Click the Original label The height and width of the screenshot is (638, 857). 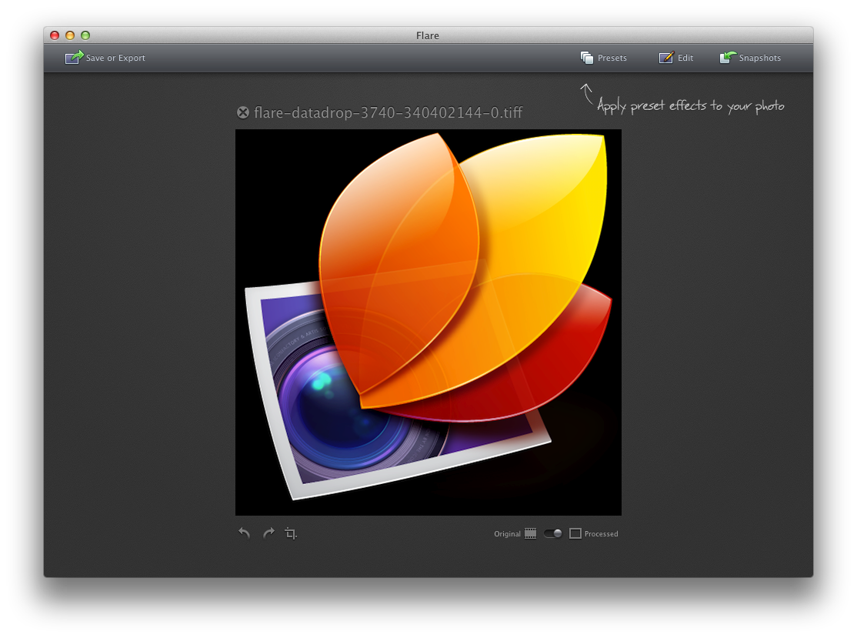tap(507, 534)
